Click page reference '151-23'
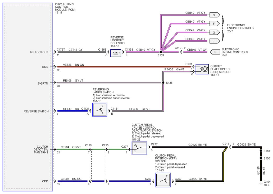This screenshot has height=194, width=273. 160,170
